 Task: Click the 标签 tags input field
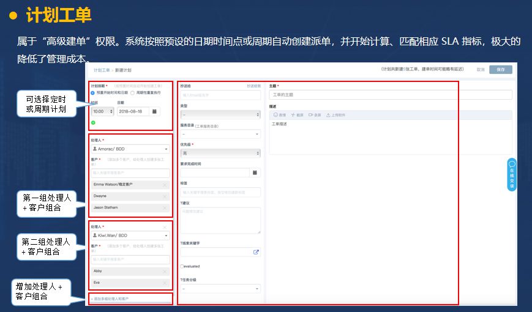coord(220,192)
